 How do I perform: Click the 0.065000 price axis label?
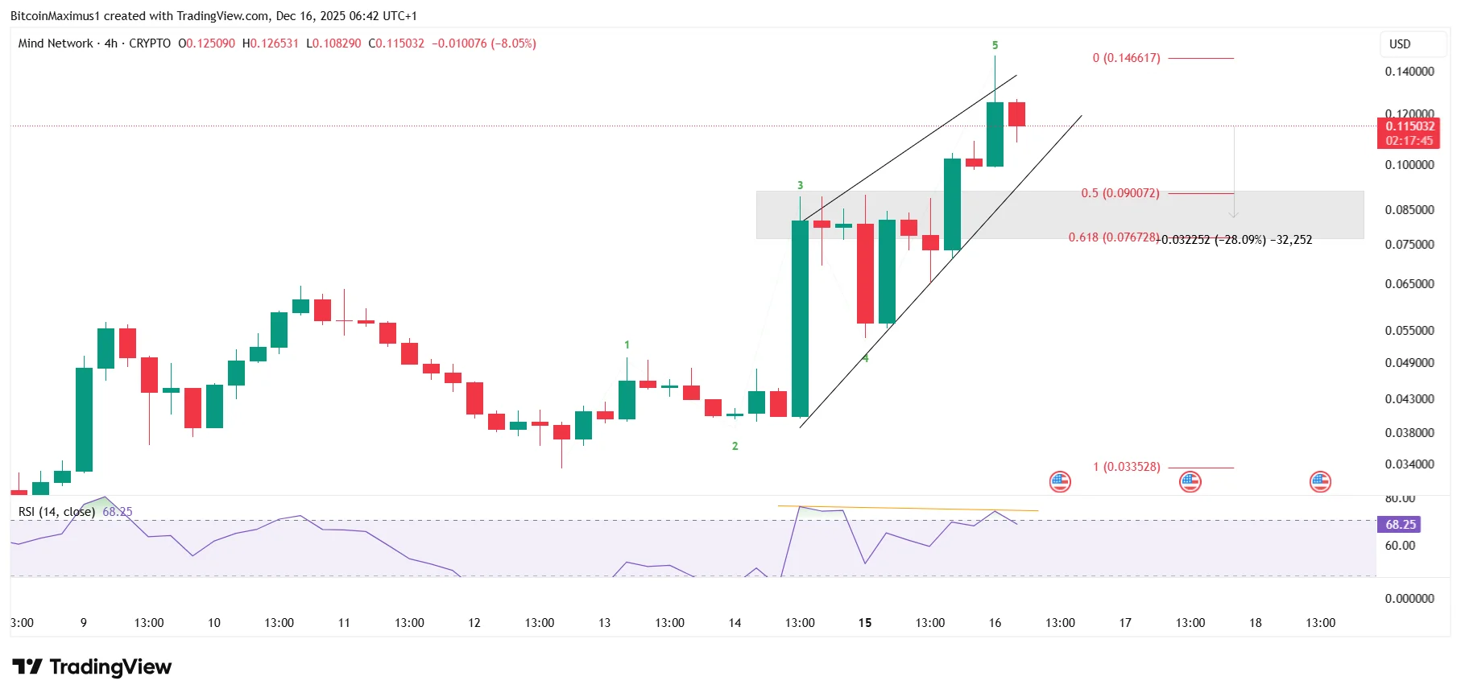point(1409,284)
